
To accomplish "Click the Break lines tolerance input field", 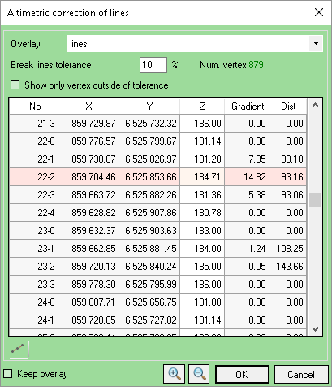I will click(x=153, y=65).
